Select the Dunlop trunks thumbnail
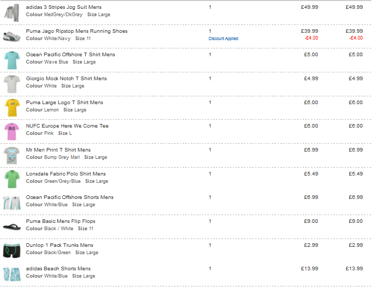The width and height of the screenshot is (379, 288). click(12, 251)
